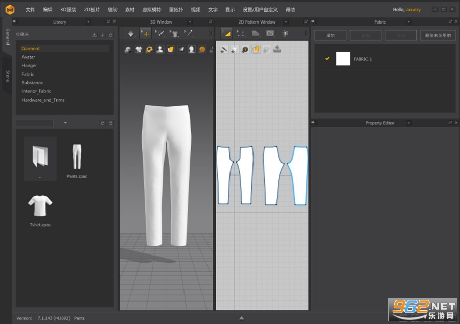Screen dimensions: 460x324
Task: Open the Fabric panel dropdown arrow
Action: tap(409, 22)
